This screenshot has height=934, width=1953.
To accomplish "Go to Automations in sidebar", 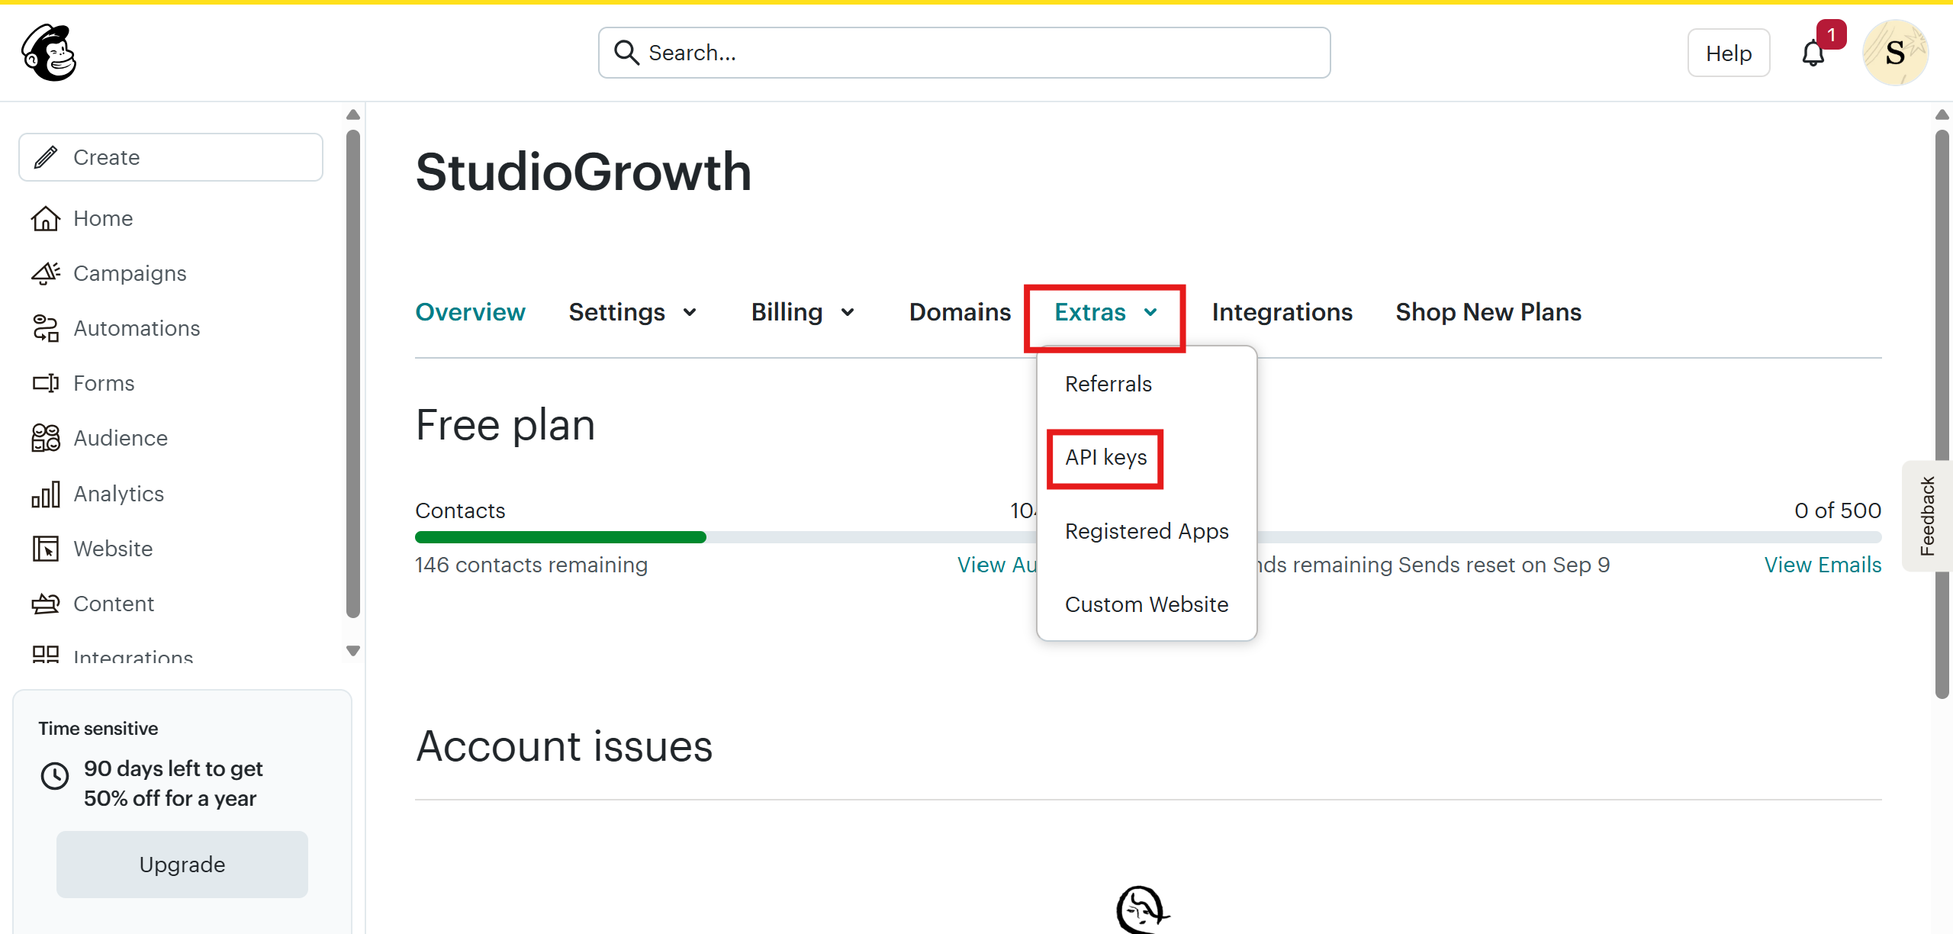I will (137, 328).
